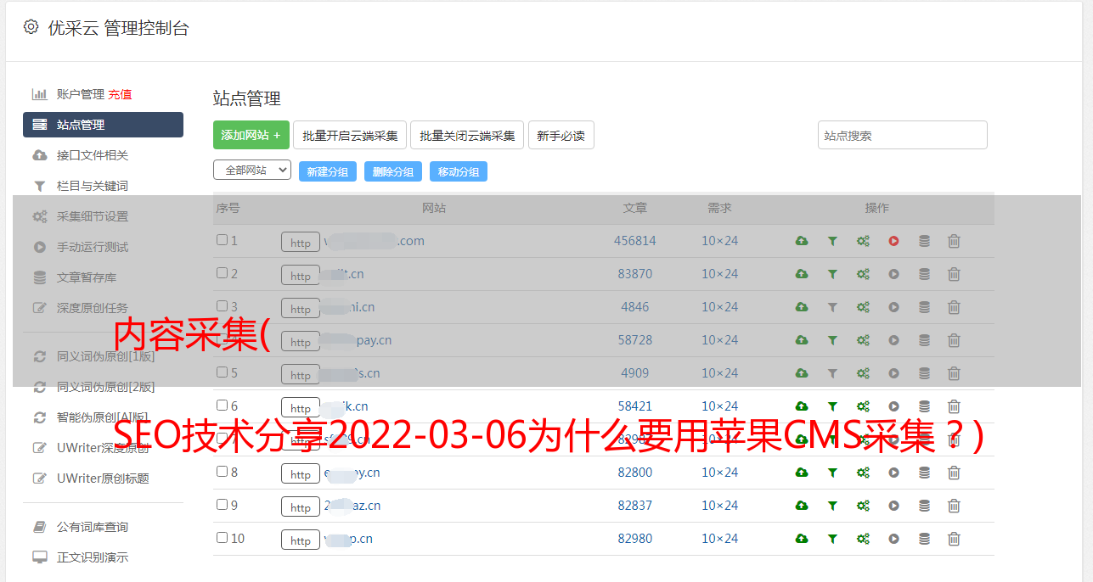Click the green filter funnel in row 4
The height and width of the screenshot is (582, 1093).
click(x=832, y=340)
